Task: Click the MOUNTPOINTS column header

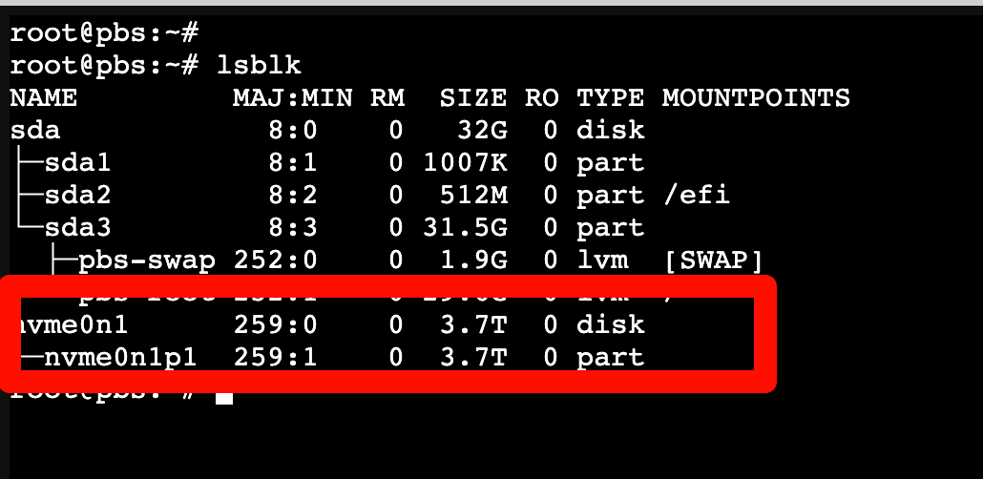Action: [756, 97]
